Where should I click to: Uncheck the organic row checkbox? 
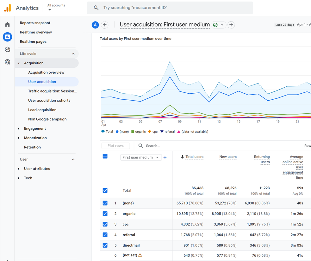(105, 214)
